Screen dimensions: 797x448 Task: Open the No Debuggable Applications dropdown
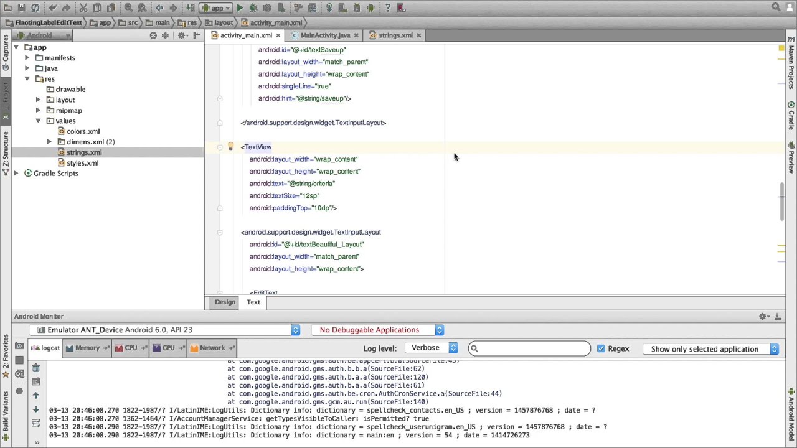click(x=377, y=330)
